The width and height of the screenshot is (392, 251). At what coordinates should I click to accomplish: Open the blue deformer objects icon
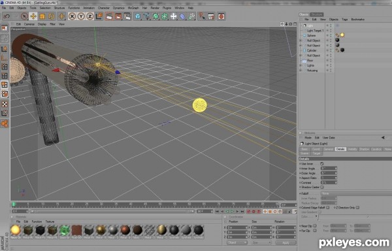click(183, 16)
